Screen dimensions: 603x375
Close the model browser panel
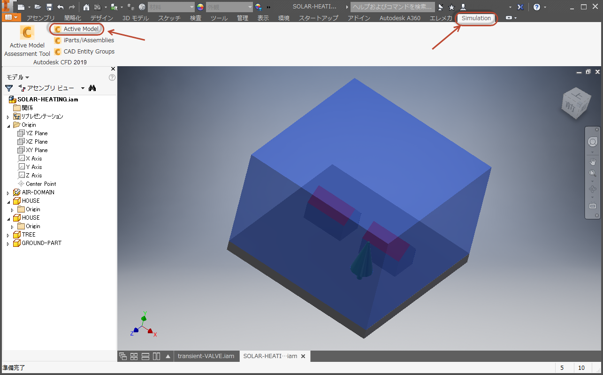pyautogui.click(x=113, y=69)
